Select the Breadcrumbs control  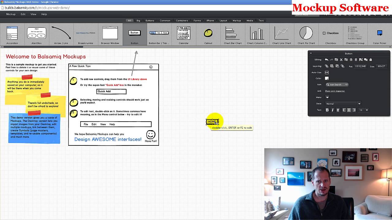(85, 35)
